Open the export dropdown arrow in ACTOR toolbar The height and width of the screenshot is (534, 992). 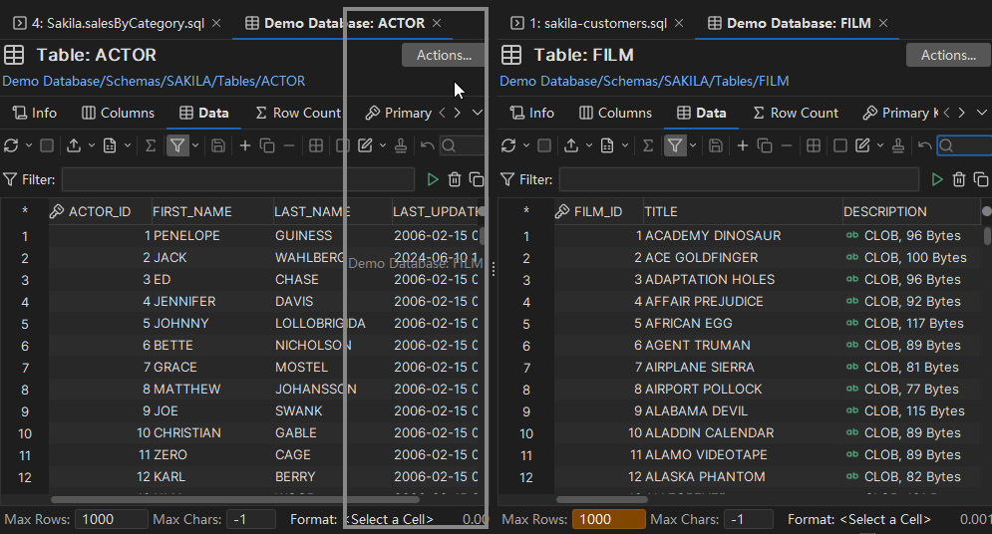[x=92, y=145]
